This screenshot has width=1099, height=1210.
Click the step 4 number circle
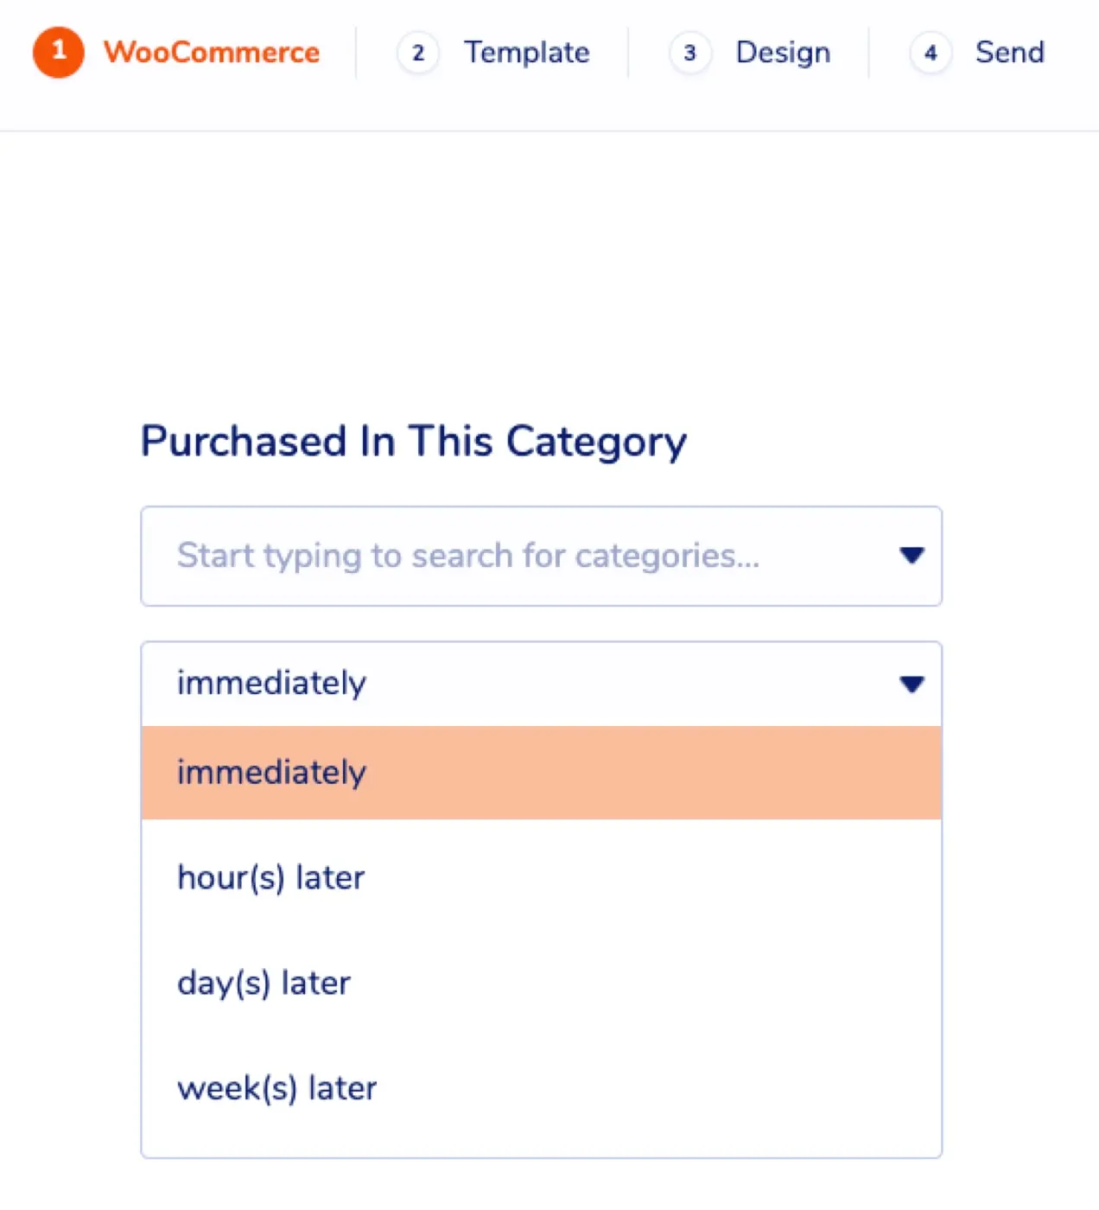click(931, 53)
